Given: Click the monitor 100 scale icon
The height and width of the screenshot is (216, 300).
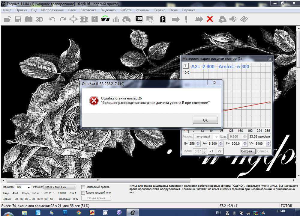Looking at the screenshot, I should (139, 19).
